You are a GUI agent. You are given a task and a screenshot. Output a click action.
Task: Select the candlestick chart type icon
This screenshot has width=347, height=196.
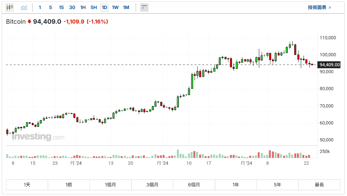point(10,7)
